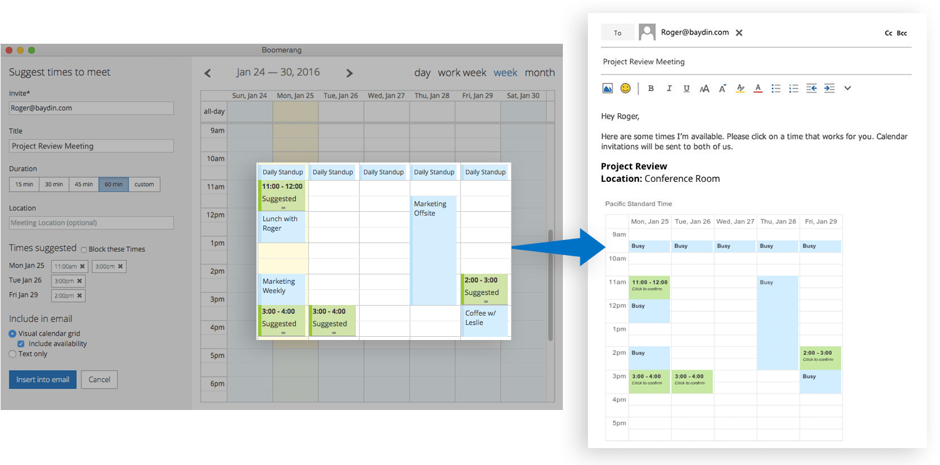Select the Insert Image icon
This screenshot has width=940, height=465.
[607, 88]
